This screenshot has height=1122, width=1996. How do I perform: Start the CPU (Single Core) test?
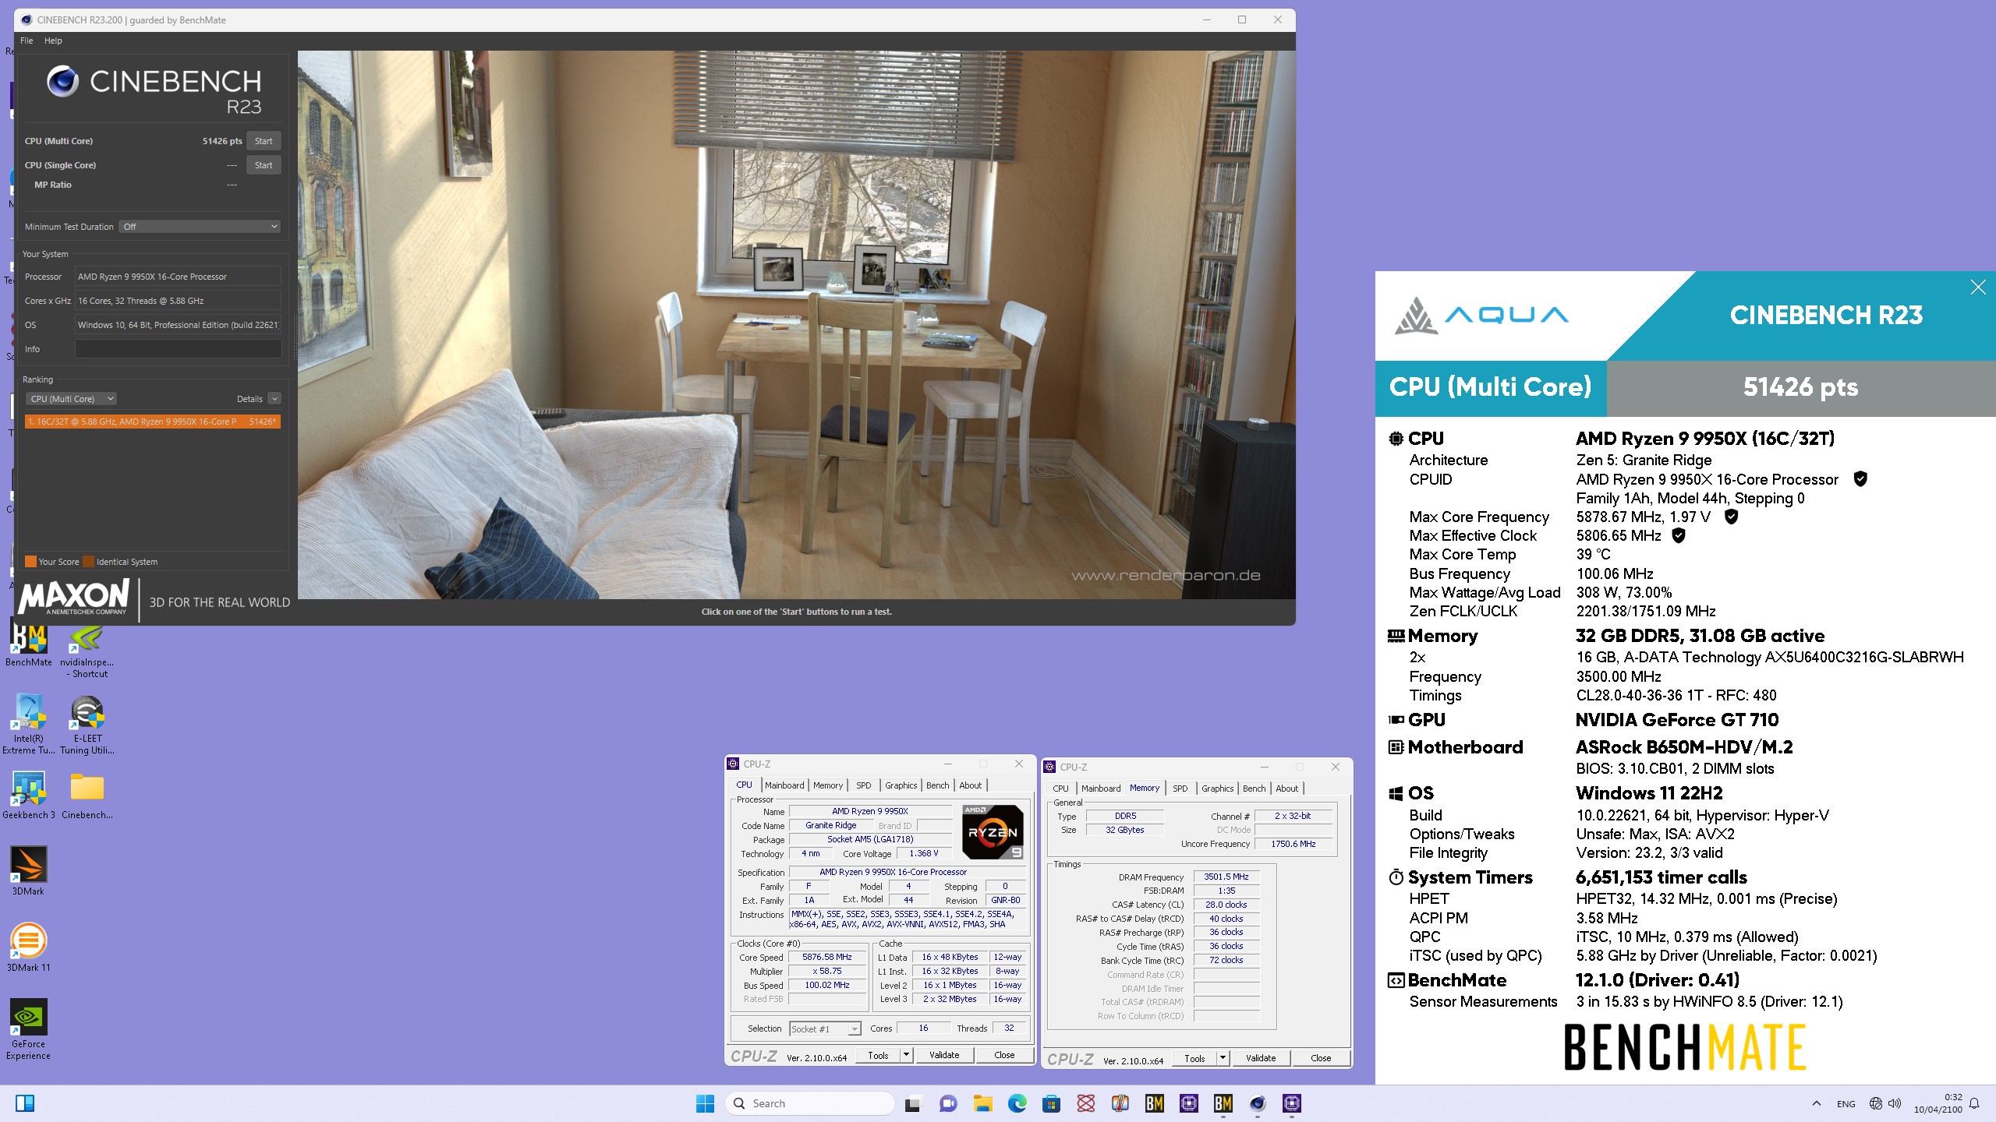264,165
